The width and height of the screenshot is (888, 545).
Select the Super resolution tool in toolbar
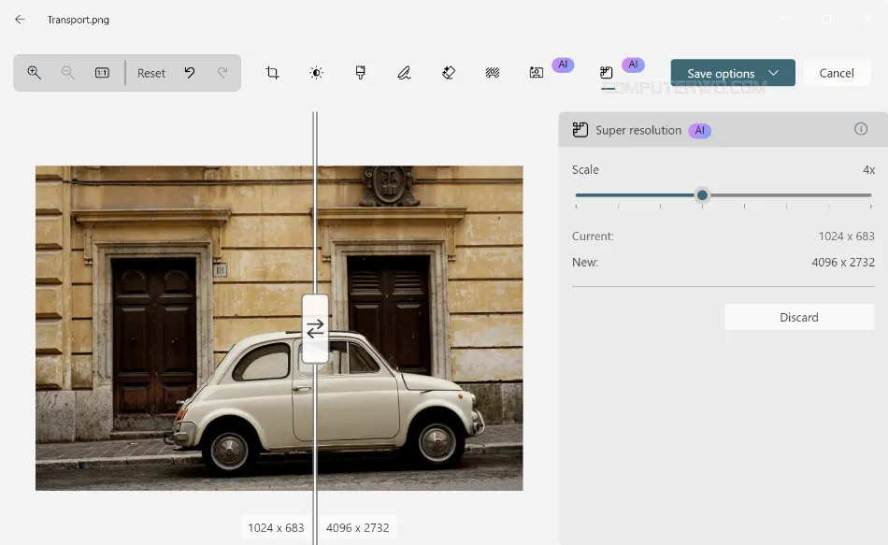click(x=607, y=73)
